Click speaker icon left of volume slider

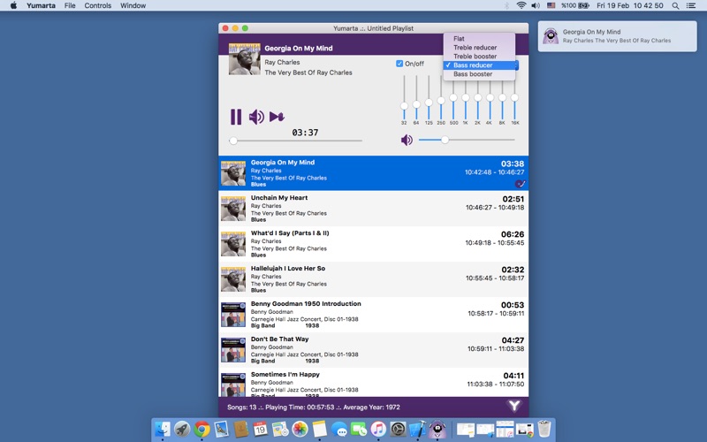coord(407,140)
